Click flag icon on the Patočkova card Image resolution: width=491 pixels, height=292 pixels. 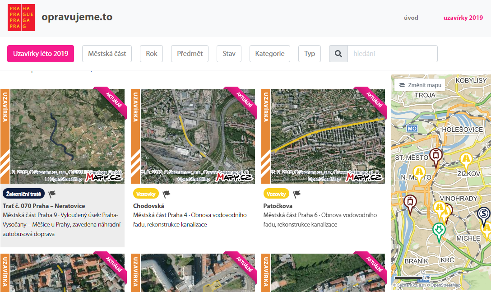[x=297, y=194]
